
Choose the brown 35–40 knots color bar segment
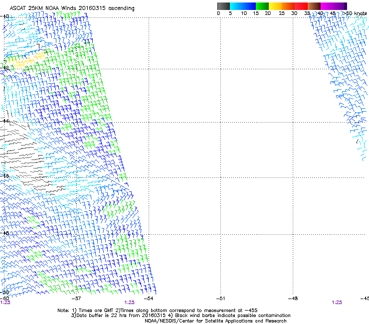[x=314, y=6]
